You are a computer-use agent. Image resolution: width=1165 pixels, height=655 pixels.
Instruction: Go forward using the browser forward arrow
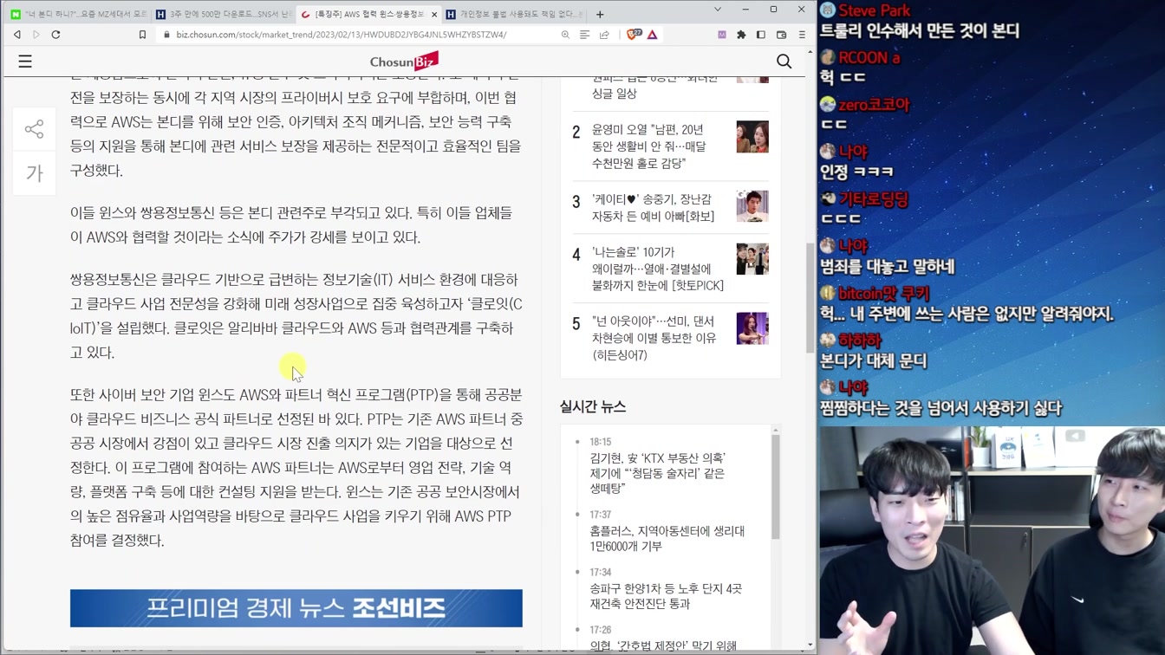click(x=36, y=35)
